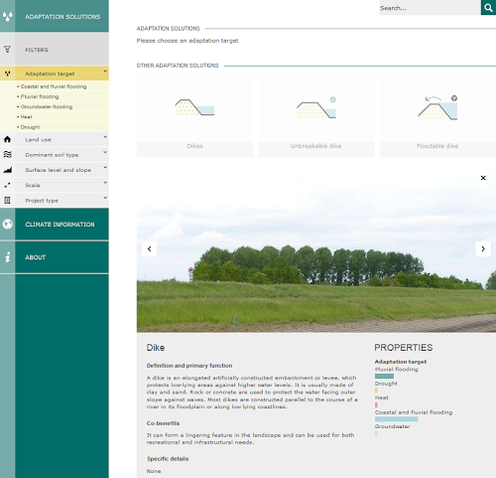
Task: Open the Floodable dike solution card
Action: pos(437,115)
